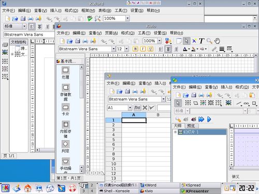
Task: Open the KWord zoom 100% dropdown
Action: (x=127, y=18)
